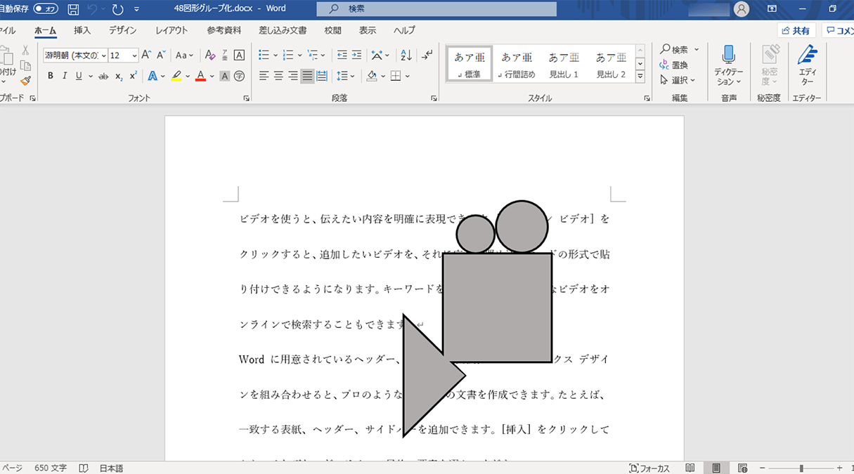854x474 pixels.
Task: Toggle the AutoSave (自動保存) switch
Action: pos(46,9)
